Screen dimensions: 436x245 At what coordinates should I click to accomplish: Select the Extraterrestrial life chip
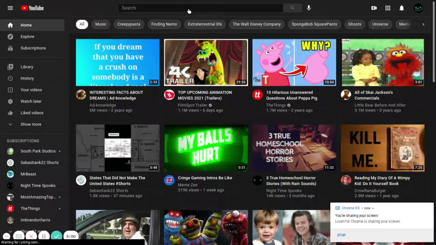pos(205,24)
